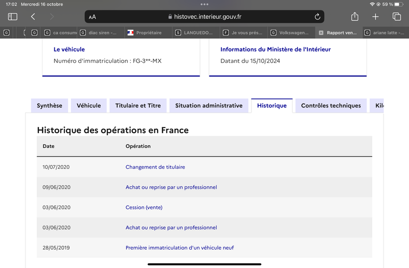Show the tab overview grid
The height and width of the screenshot is (268, 409).
[397, 16]
